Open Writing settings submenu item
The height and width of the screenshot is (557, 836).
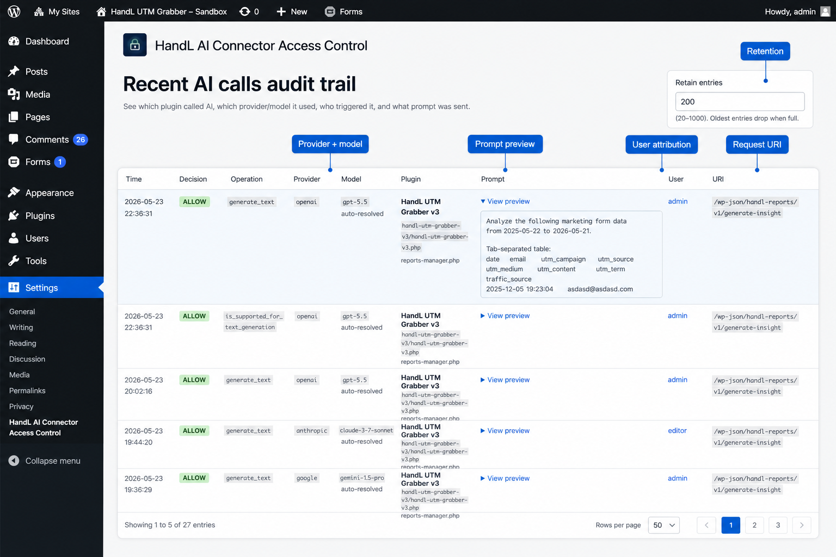click(x=21, y=327)
